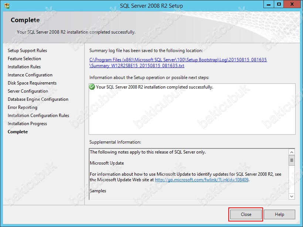
Task: Click the 'installation completed successfully' message in info box
Action: click(x=154, y=87)
